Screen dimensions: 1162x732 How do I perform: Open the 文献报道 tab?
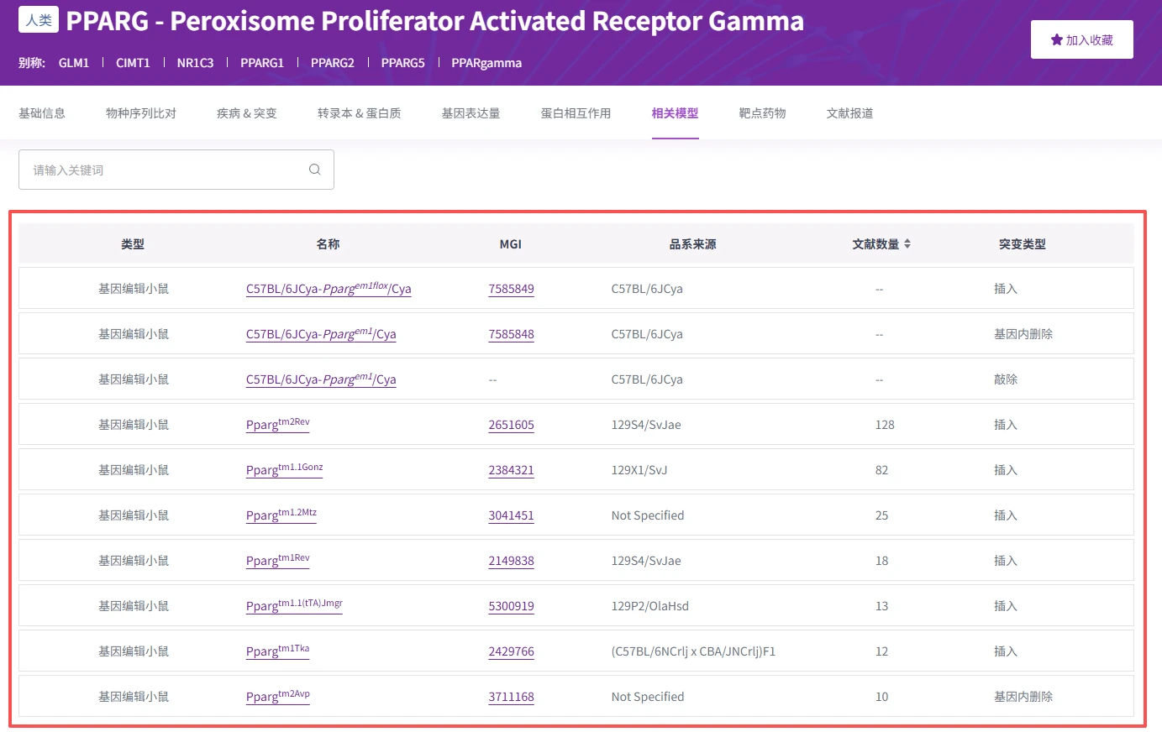(849, 113)
